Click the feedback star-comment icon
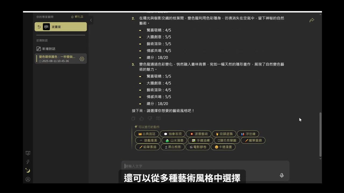Image resolution: width=344 pixels, height=193 pixels. click(x=158, y=118)
